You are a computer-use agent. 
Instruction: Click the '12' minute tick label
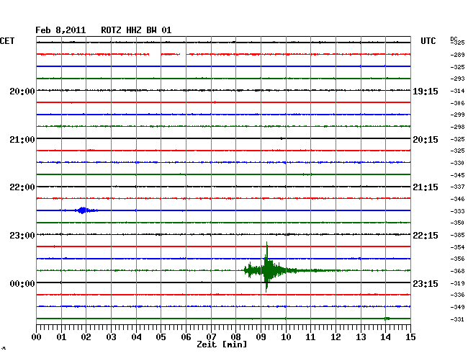click(x=336, y=337)
